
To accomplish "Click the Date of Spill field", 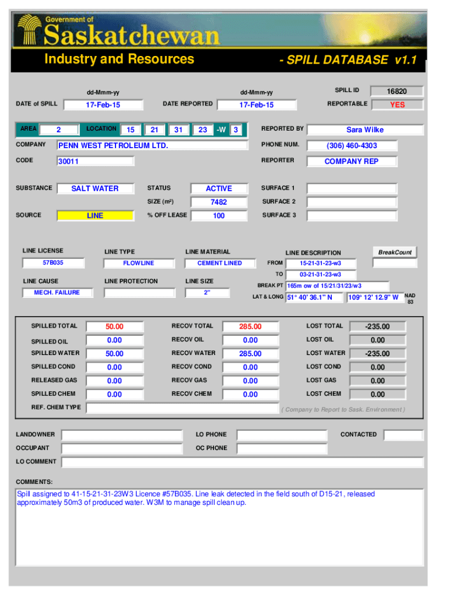I will point(103,105).
